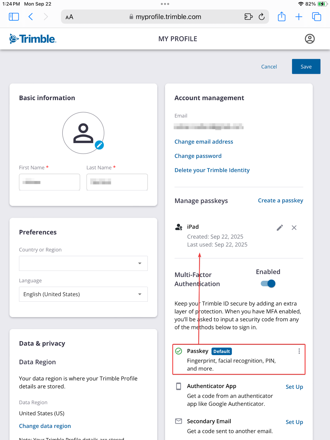Show all open tabs overview
This screenshot has width=330, height=440.
317,17
